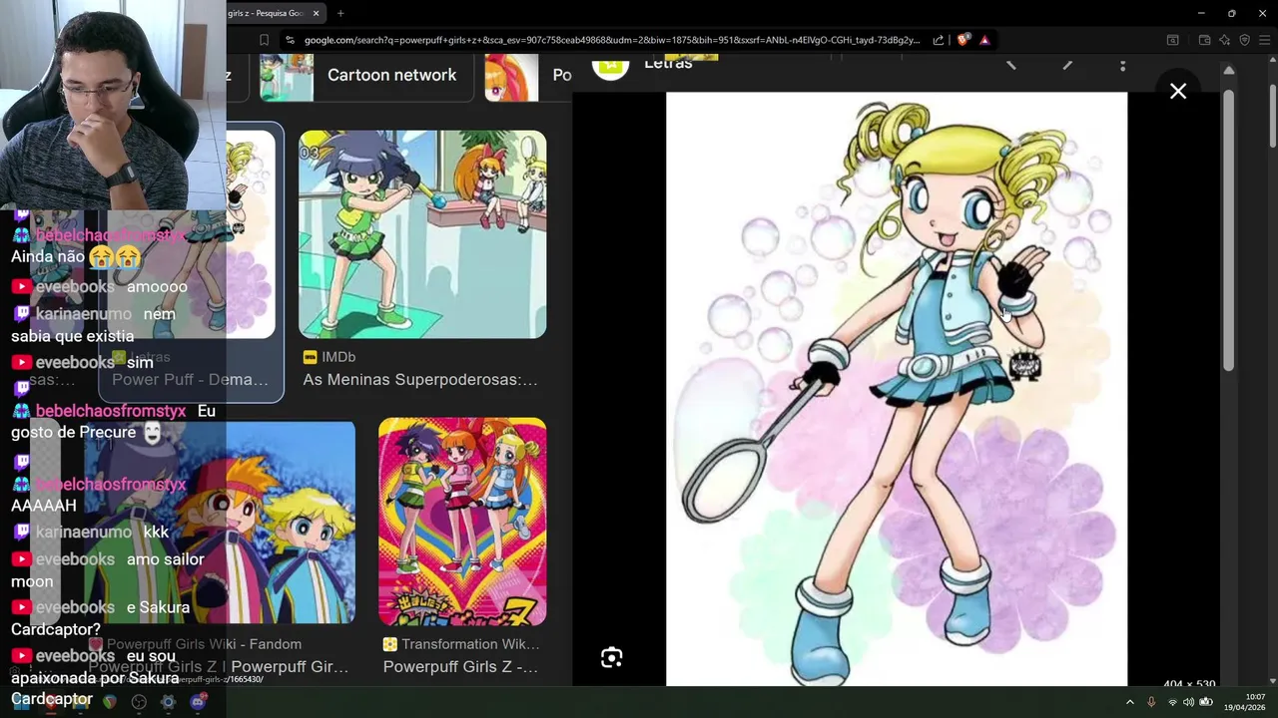Open the Transformation Wiki poster thumbnail
The width and height of the screenshot is (1278, 718).
click(462, 522)
